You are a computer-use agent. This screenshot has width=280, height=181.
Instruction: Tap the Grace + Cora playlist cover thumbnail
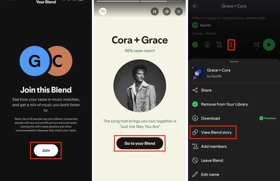coord(198,73)
